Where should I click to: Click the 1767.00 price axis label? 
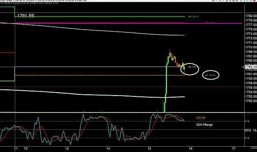tap(251, 56)
